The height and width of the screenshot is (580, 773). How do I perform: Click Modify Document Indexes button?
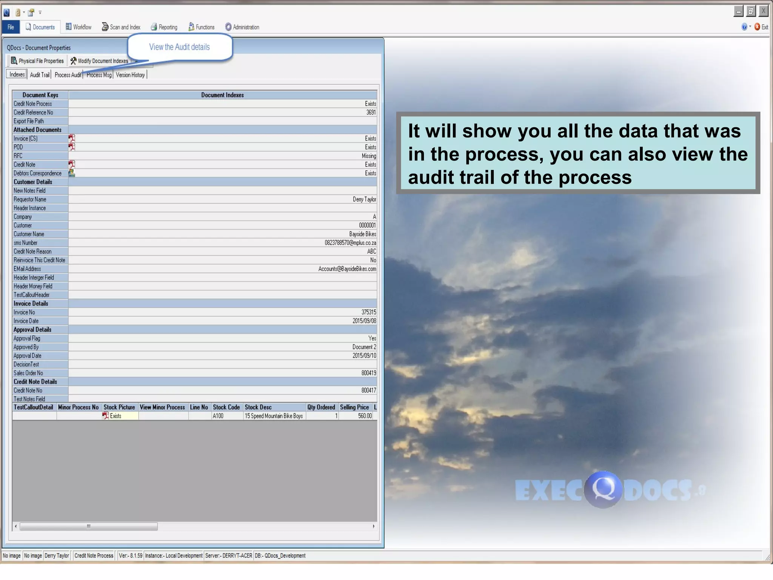click(99, 61)
